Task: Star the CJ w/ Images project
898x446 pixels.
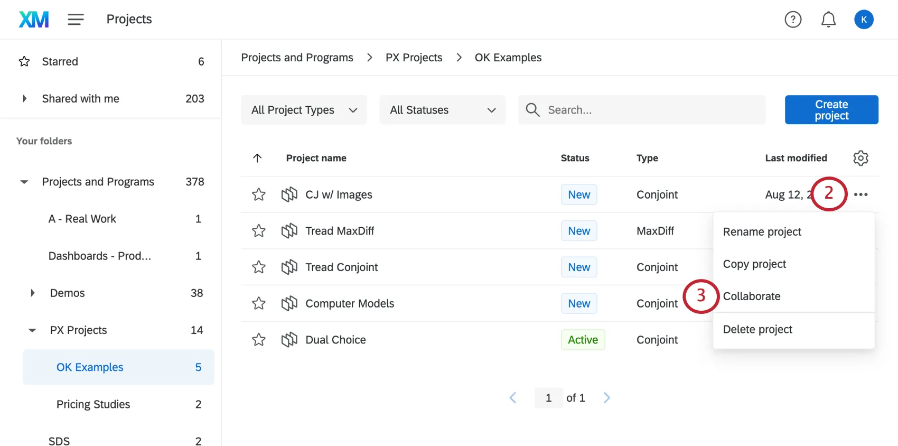Action: (x=259, y=194)
